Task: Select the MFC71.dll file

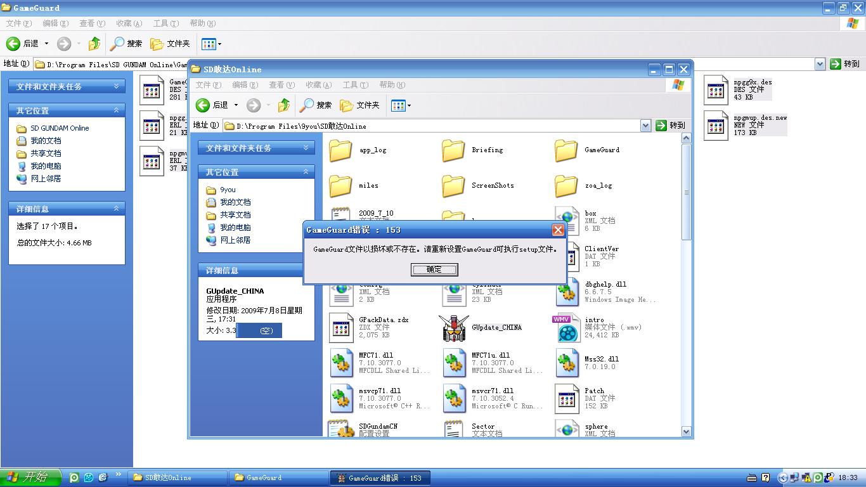Action: click(x=340, y=363)
